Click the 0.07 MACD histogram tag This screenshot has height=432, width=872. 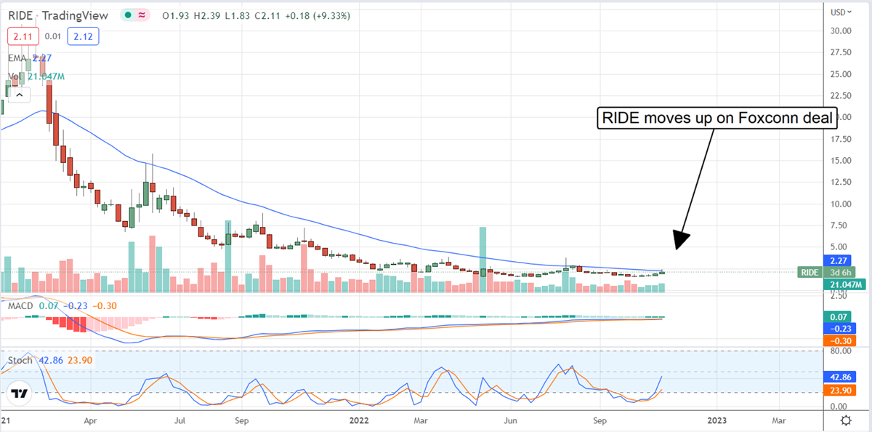point(841,317)
